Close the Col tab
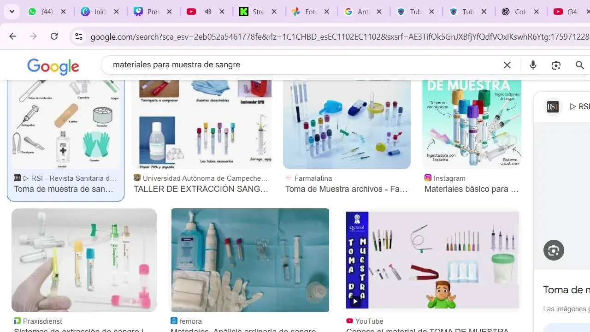 537,12
